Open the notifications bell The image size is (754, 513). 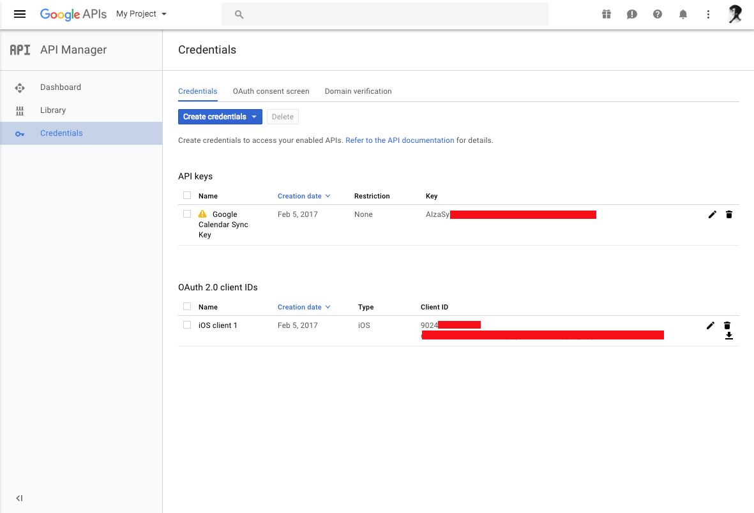(x=683, y=14)
